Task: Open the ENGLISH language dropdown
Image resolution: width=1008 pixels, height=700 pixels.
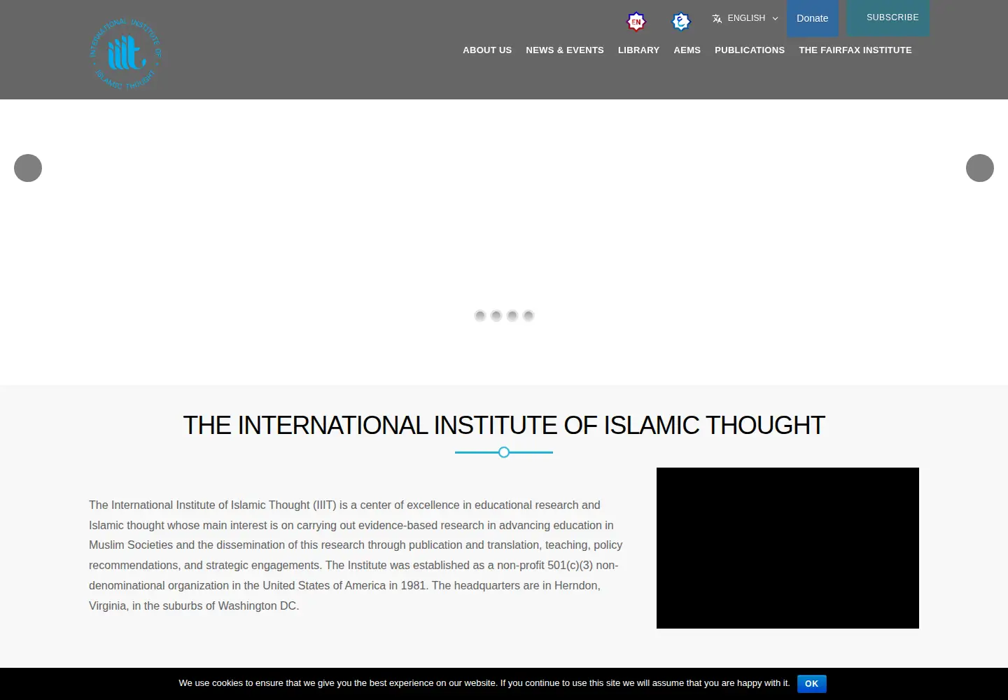Action: click(x=745, y=18)
